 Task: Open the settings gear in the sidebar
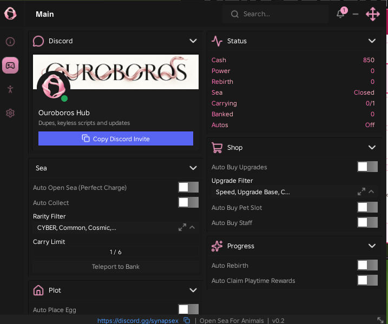point(10,113)
